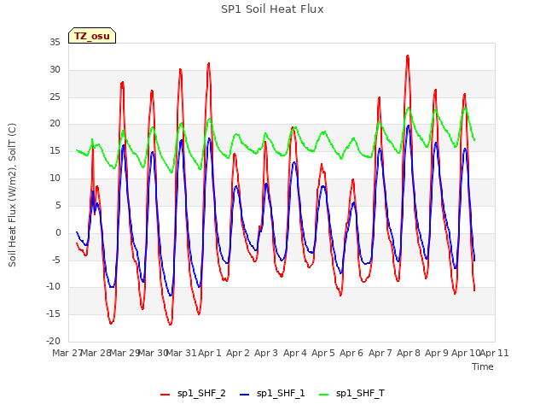Image resolution: width=546 pixels, height=410 pixels.
Task: Click the Apr 3 x-axis tick label
Action: coord(266,353)
